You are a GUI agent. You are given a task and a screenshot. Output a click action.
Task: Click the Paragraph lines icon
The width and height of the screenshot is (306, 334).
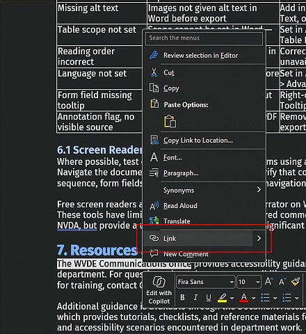click(154, 173)
